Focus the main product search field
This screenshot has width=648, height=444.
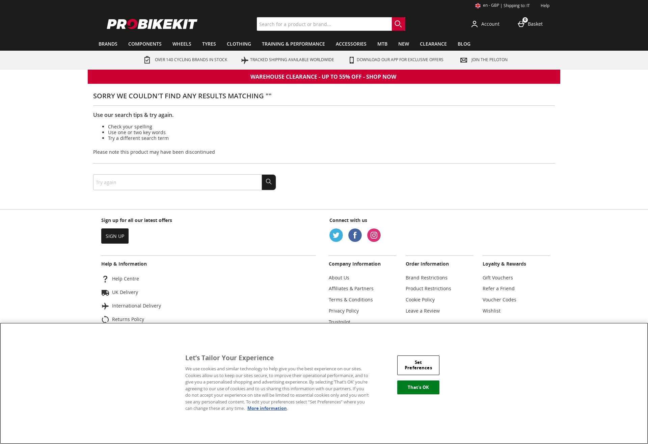[x=324, y=24]
